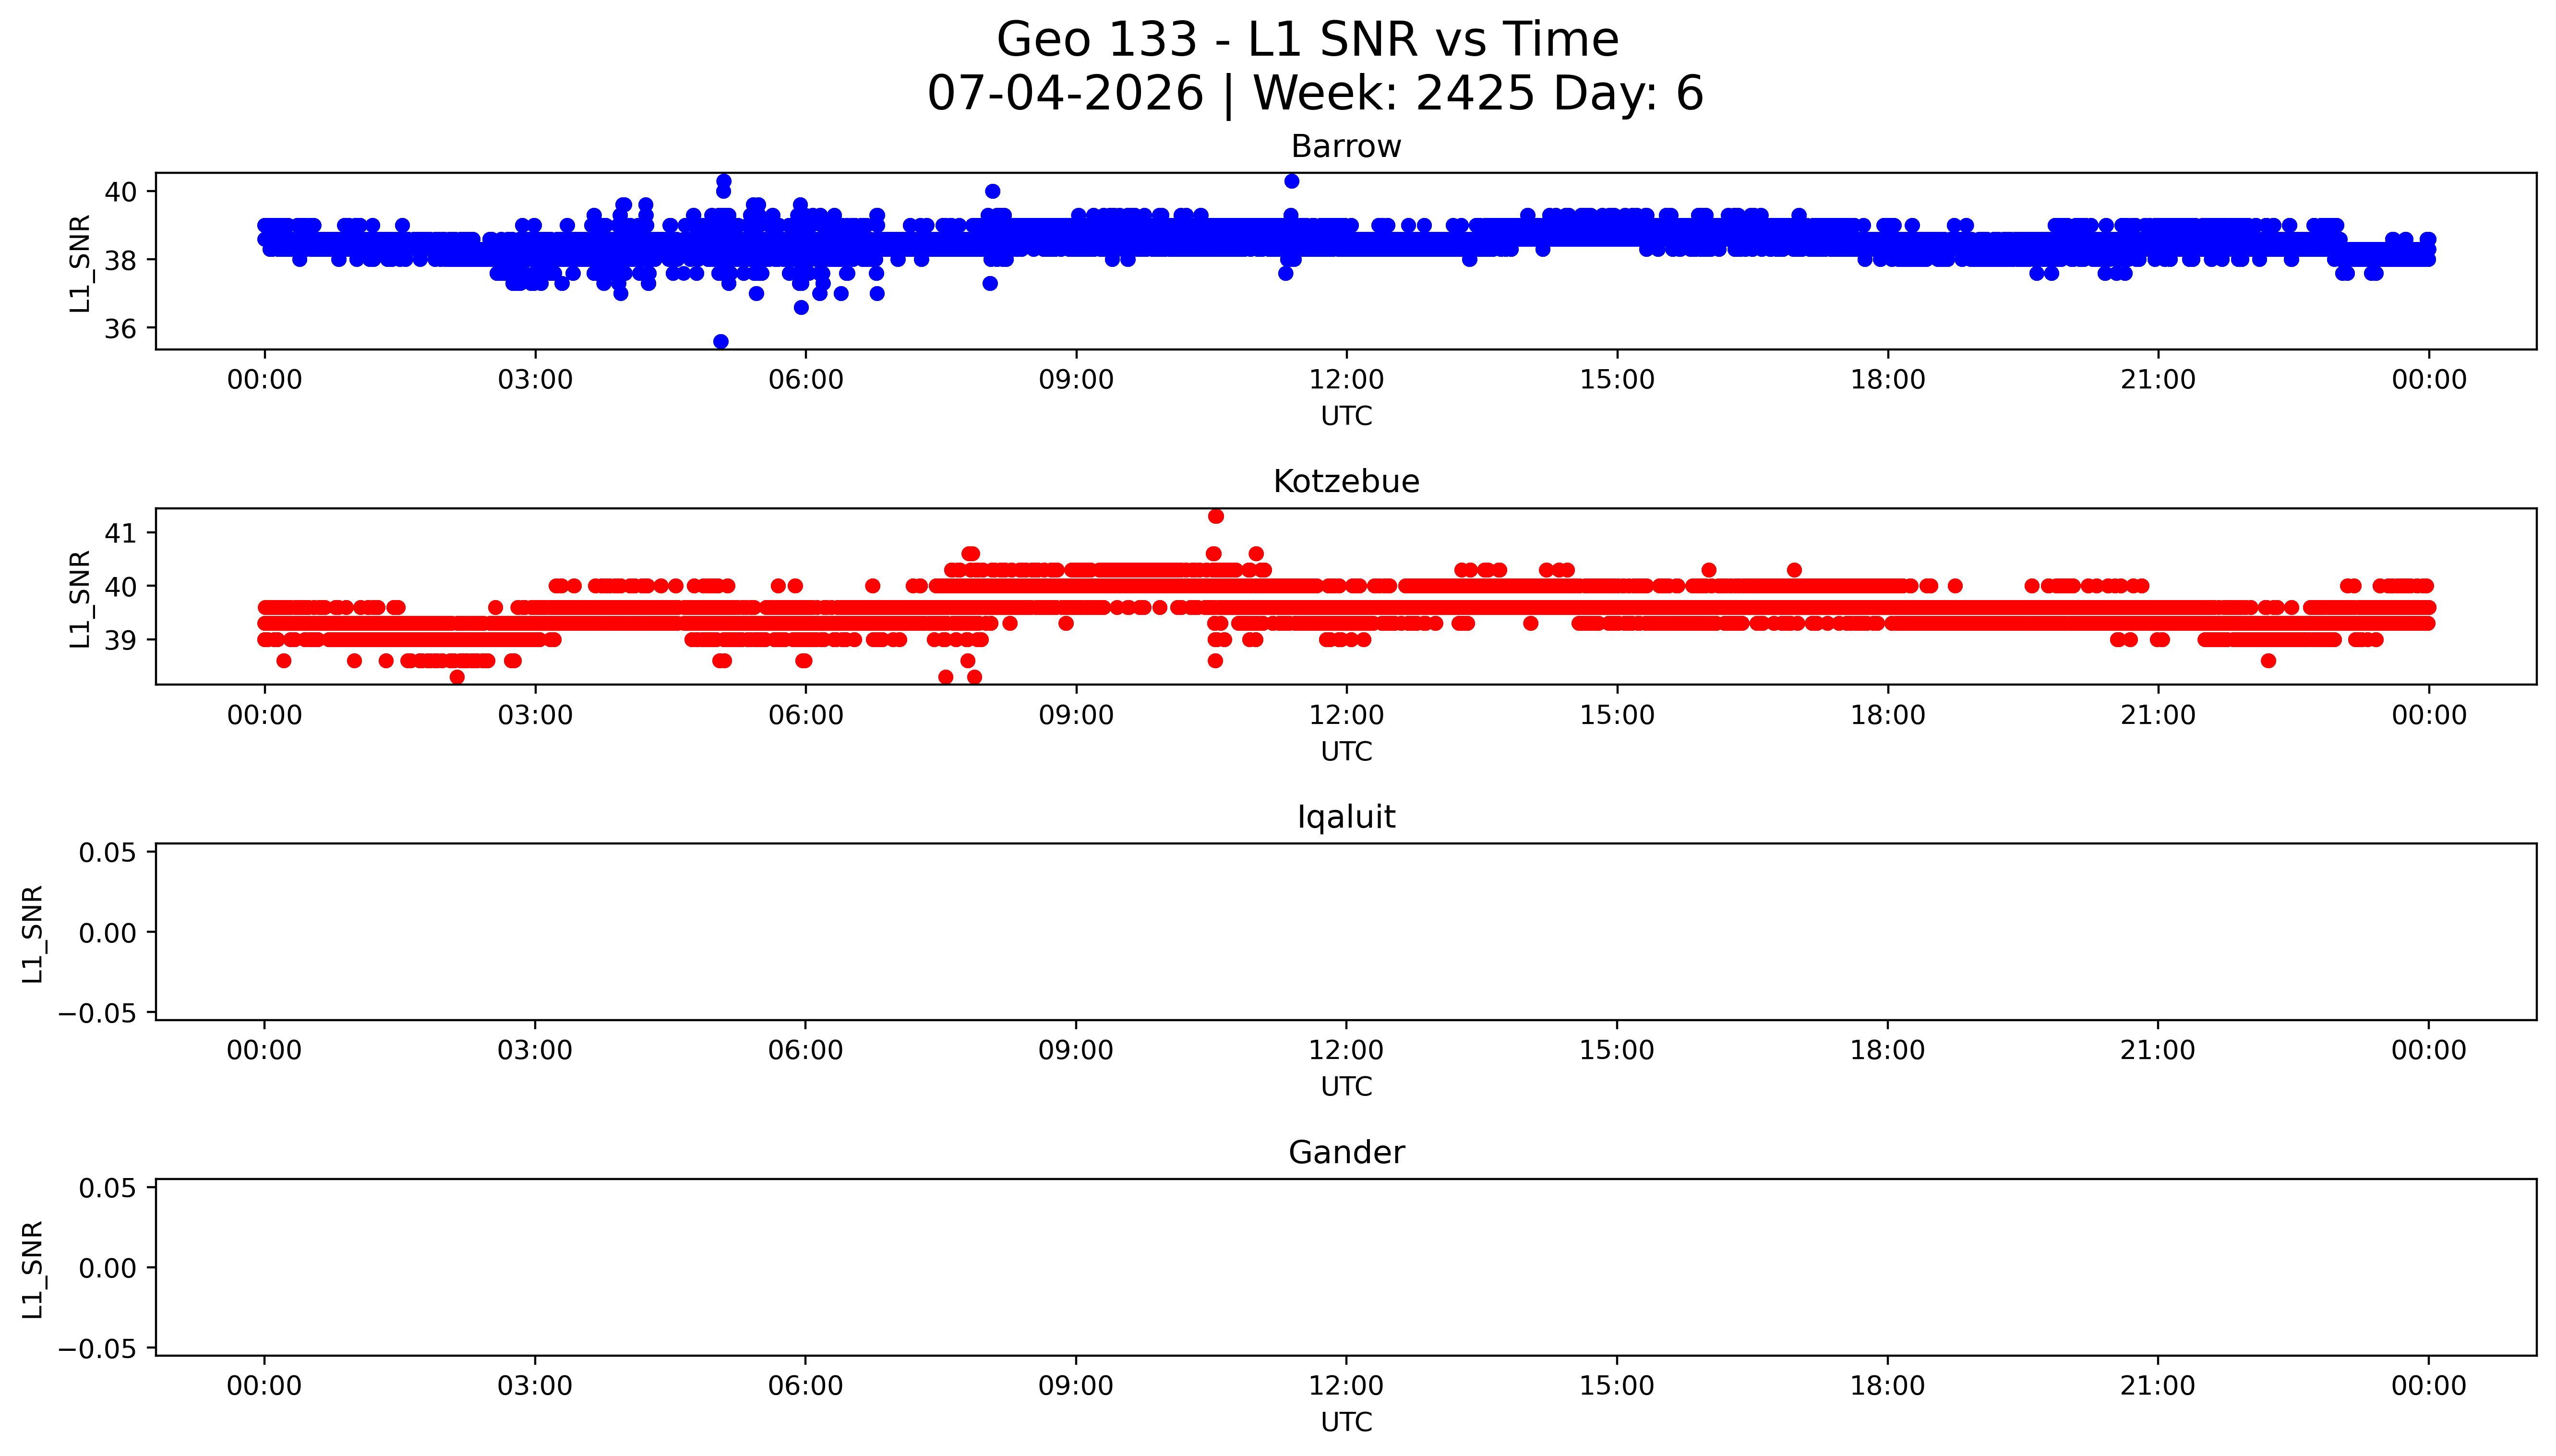Click the 21:00 tick under Gander plot
2556x1456 pixels.
[2157, 1386]
